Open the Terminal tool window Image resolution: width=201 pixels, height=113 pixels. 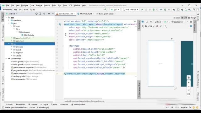tap(33, 105)
